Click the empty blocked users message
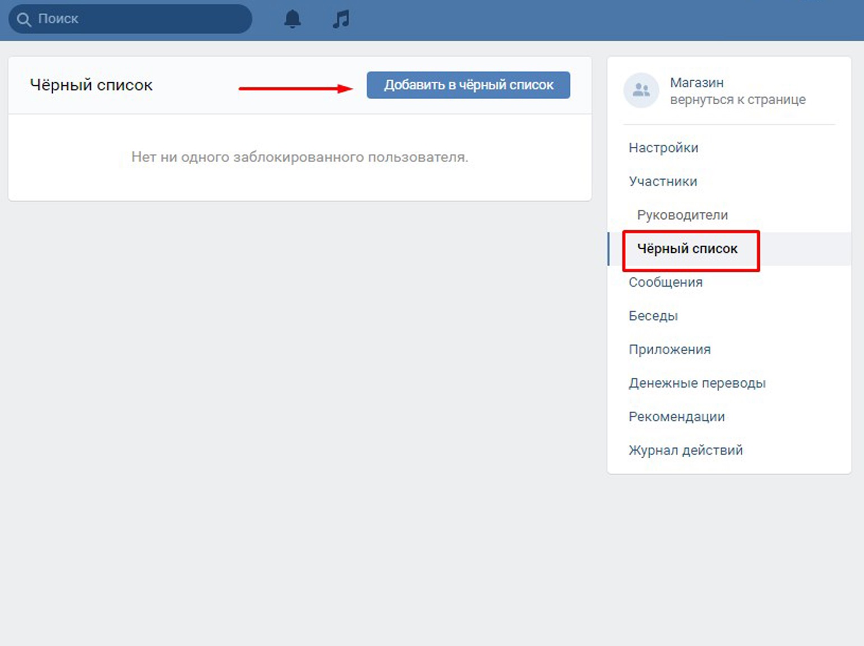Image resolution: width=864 pixels, height=646 pixels. pos(299,157)
